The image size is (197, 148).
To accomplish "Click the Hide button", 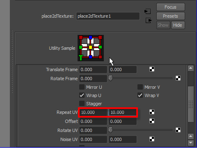I will (178, 25).
